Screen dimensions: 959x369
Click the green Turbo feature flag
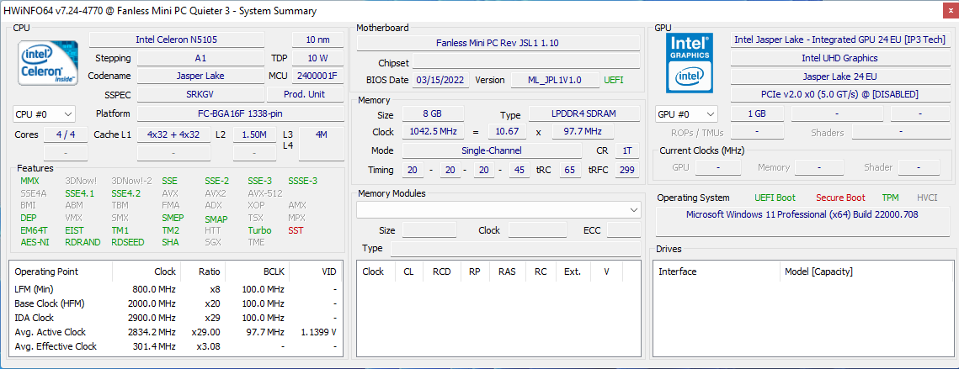pyautogui.click(x=259, y=230)
